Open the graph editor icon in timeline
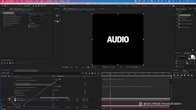 tap(99, 73)
